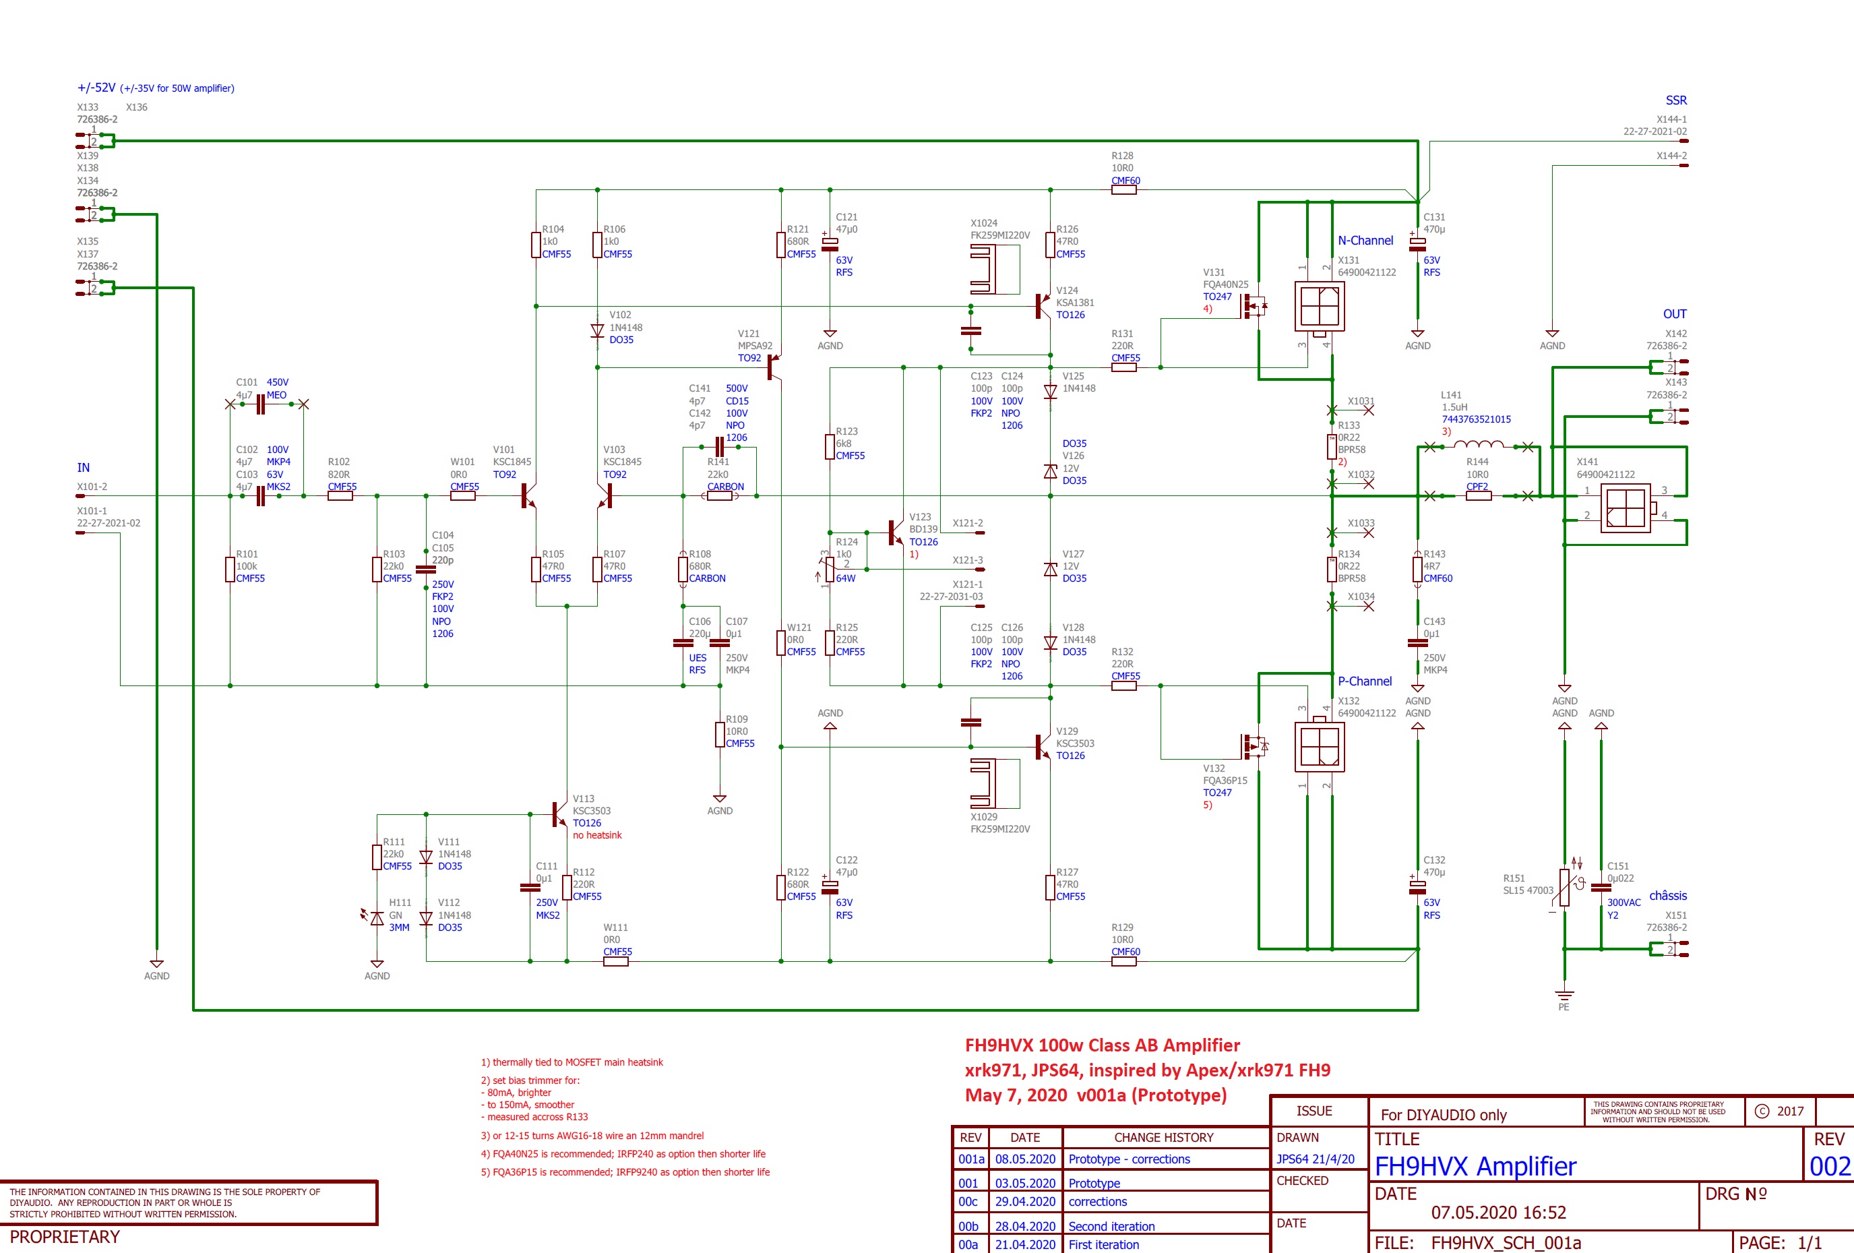
Task: Click note 5 recommending FQA36P15
Action: click(625, 1172)
